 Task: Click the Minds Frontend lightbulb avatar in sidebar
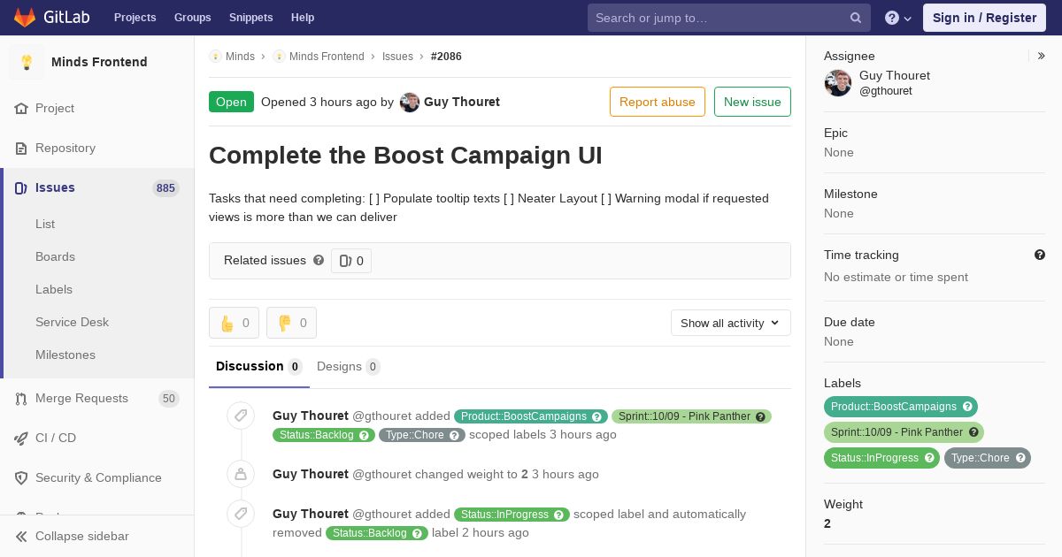27,62
